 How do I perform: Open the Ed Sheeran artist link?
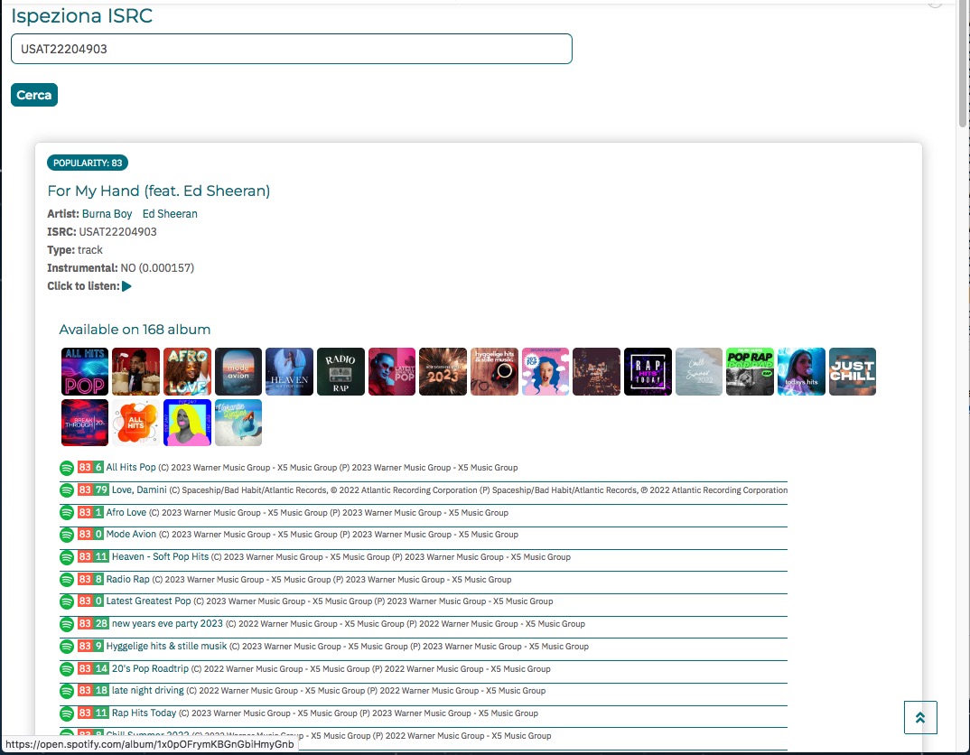[170, 214]
